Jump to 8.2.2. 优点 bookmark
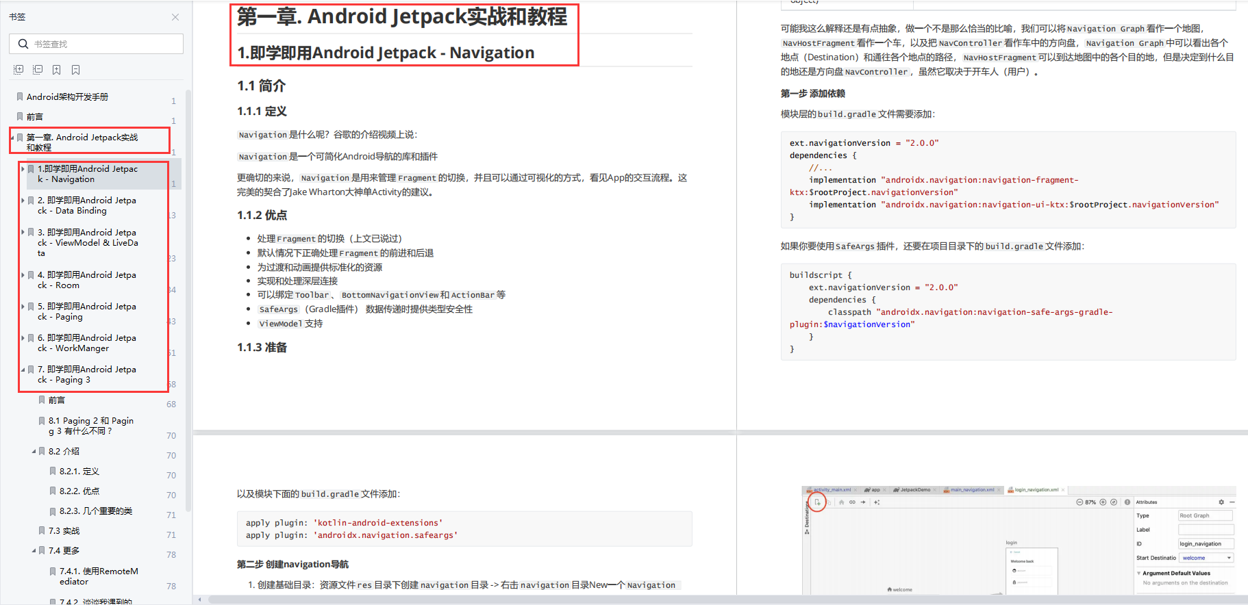 pos(79,491)
